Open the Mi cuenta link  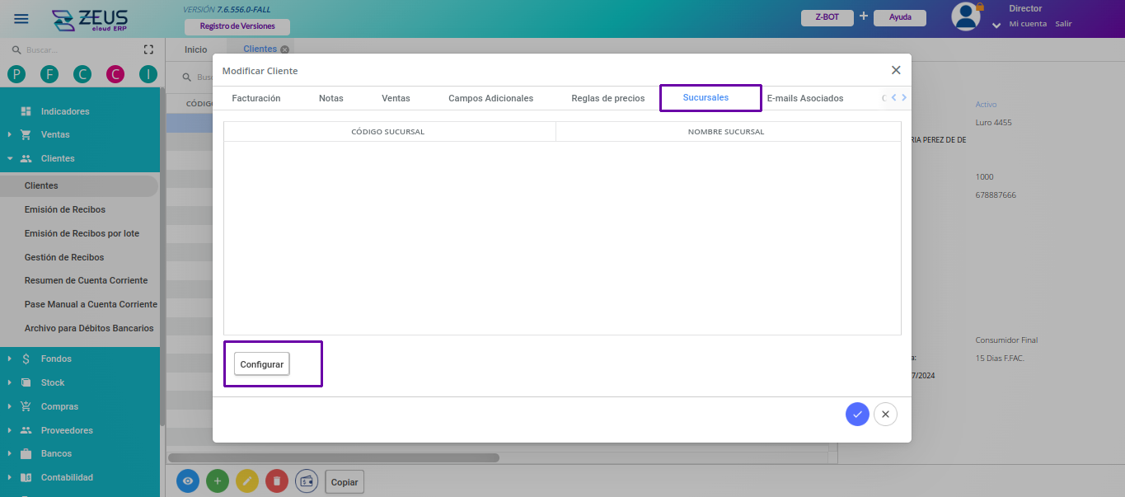point(1028,24)
